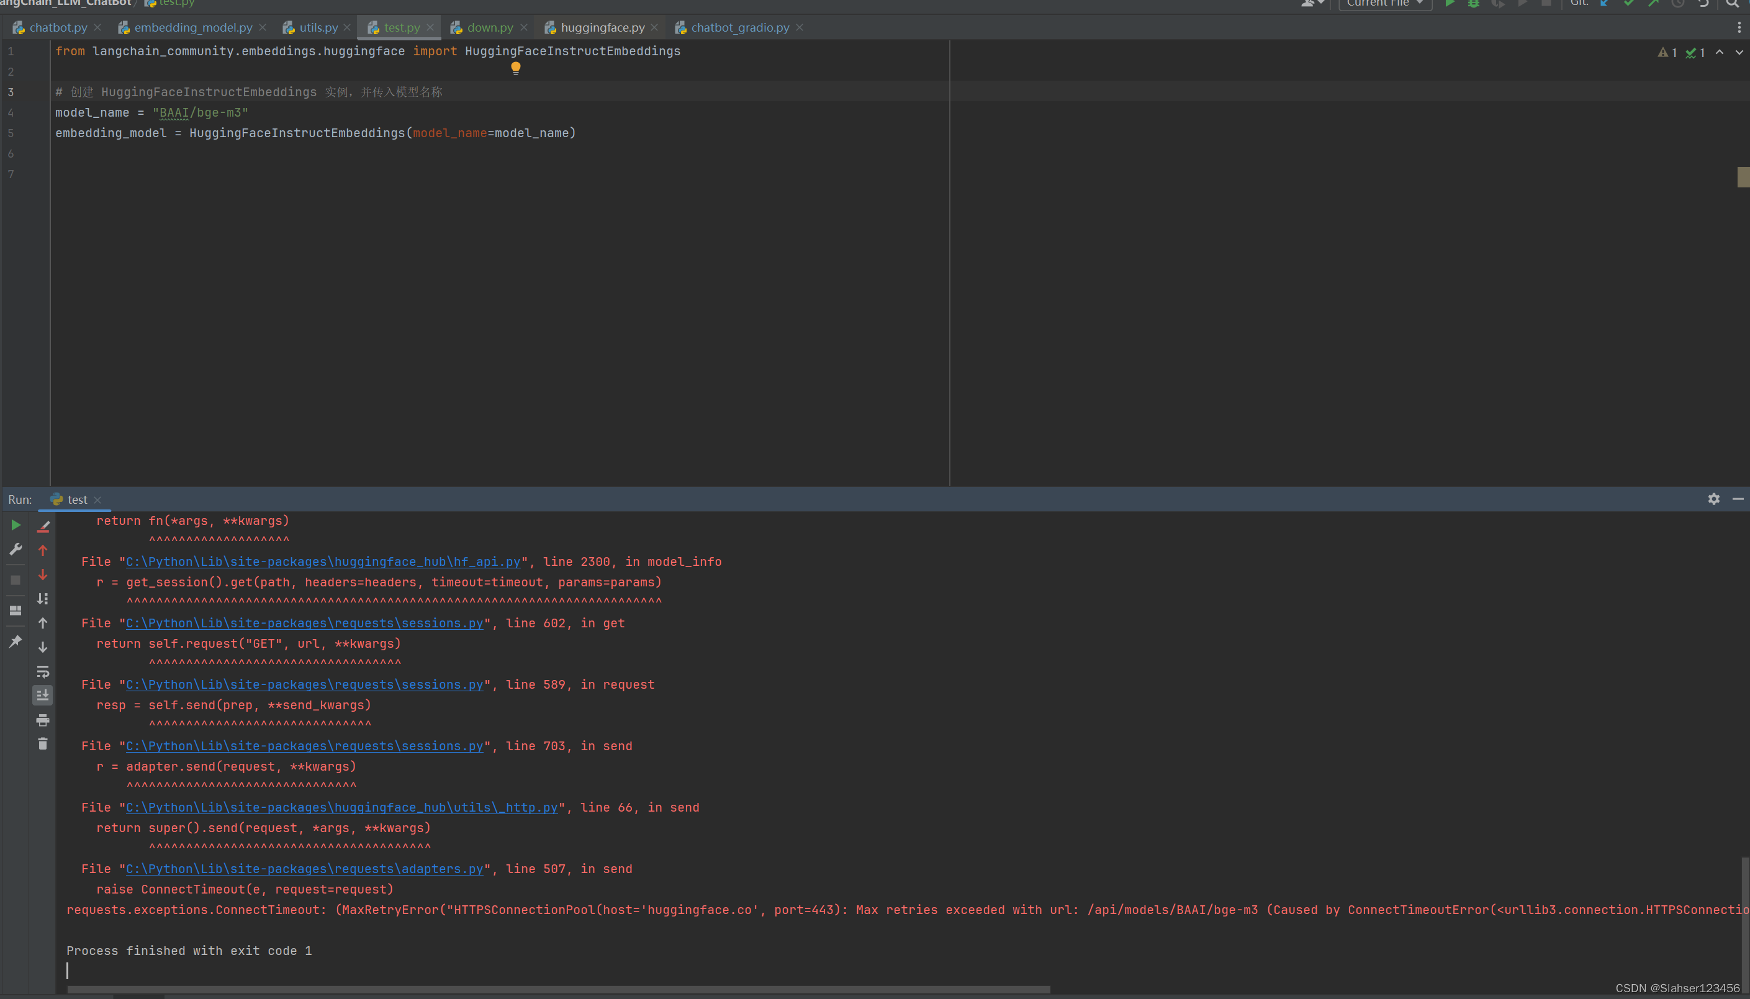The height and width of the screenshot is (999, 1750).
Task: Click the green debug bug icon
Action: click(x=1473, y=4)
